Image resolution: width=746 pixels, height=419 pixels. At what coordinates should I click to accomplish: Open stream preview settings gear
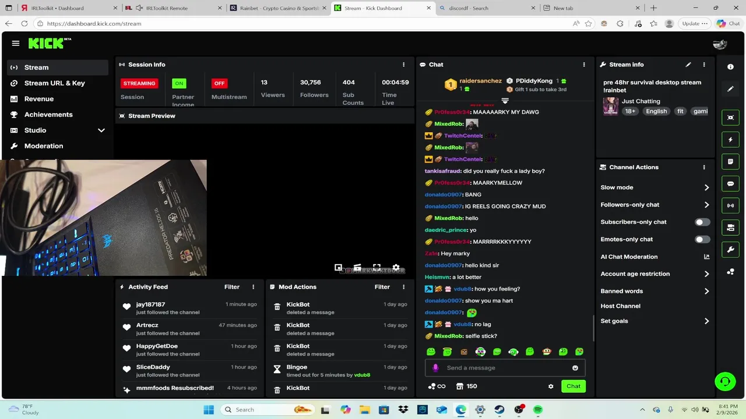[396, 268]
